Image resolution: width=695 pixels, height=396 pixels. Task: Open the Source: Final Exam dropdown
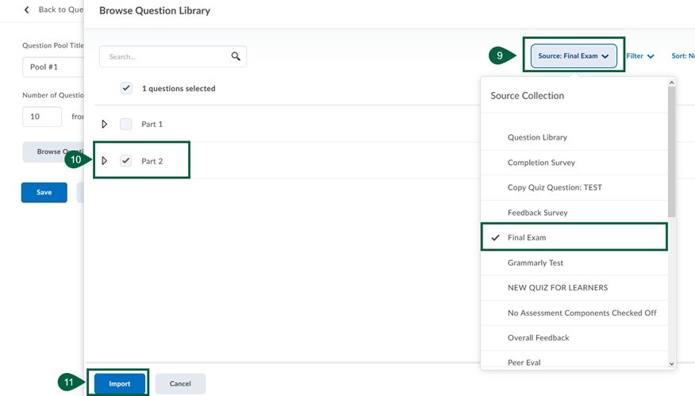[x=573, y=56]
